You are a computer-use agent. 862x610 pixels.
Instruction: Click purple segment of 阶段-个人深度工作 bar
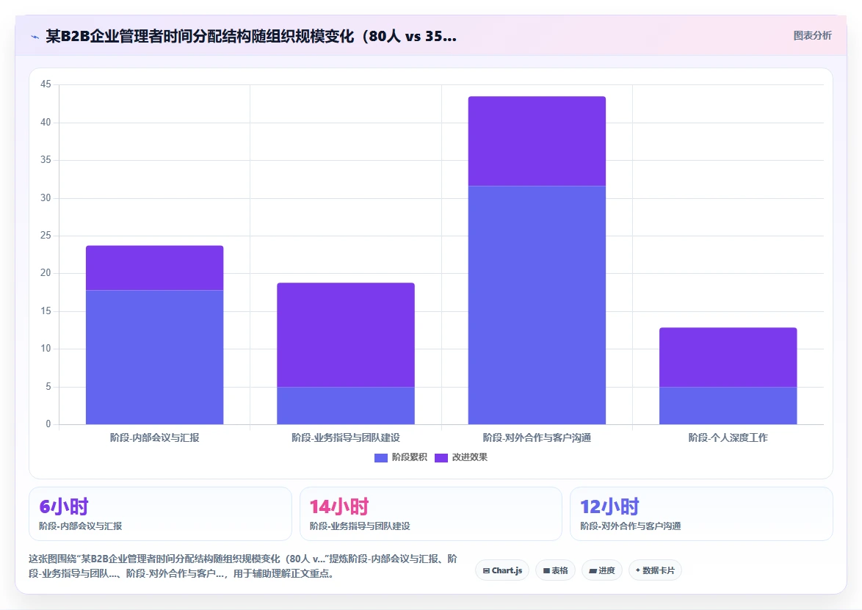coord(728,357)
